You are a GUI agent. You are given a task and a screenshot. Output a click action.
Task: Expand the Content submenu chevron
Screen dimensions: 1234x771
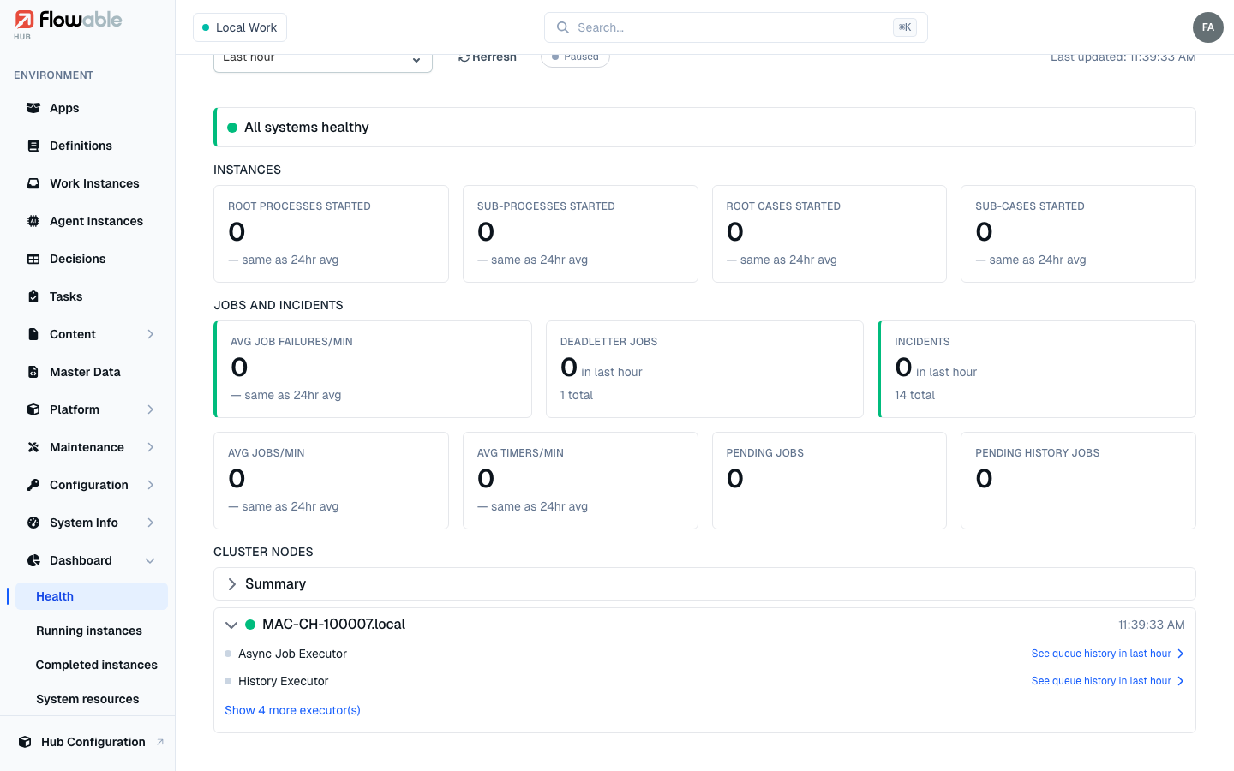click(x=150, y=334)
